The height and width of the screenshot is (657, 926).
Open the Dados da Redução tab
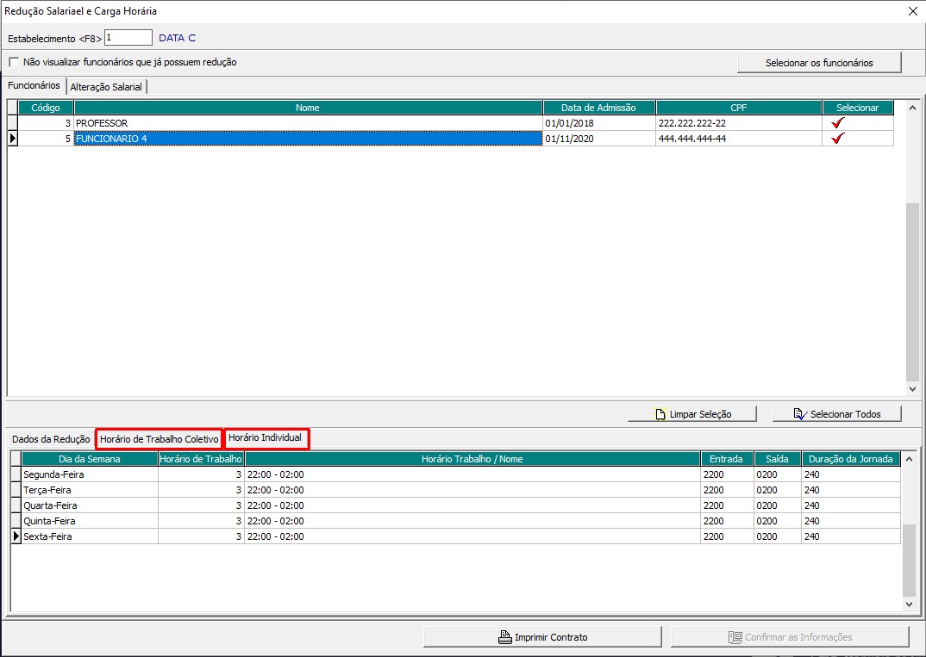(x=51, y=439)
